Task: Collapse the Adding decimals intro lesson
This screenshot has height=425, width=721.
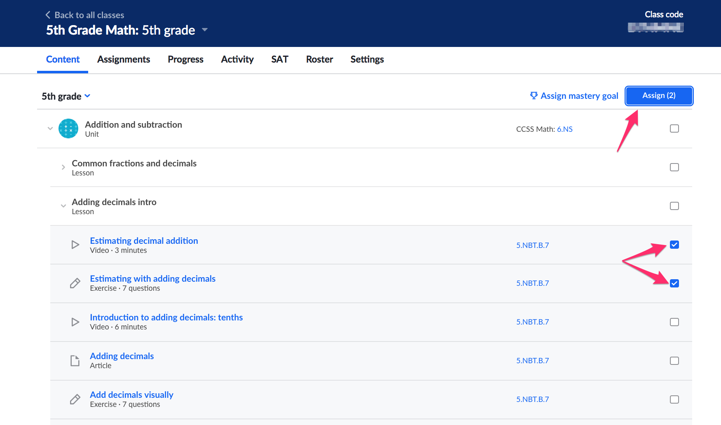Action: pos(63,206)
